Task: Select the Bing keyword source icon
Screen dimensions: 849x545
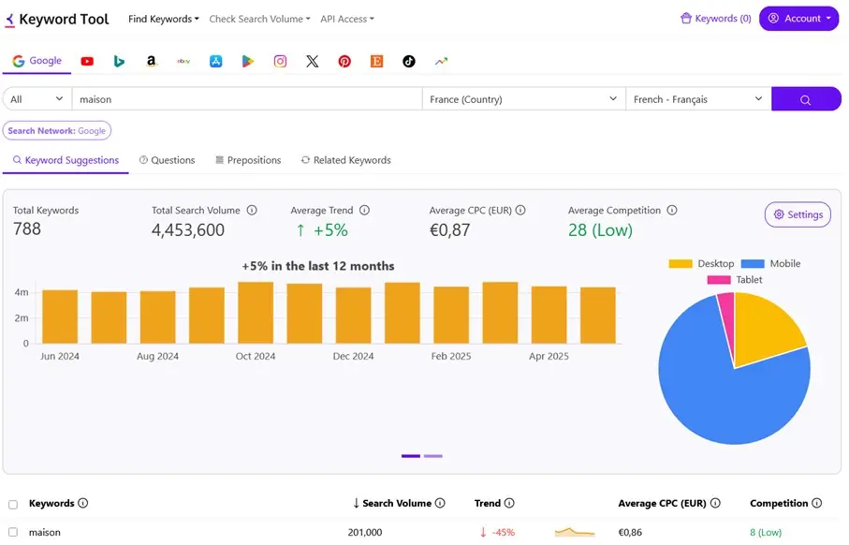Action: point(119,61)
